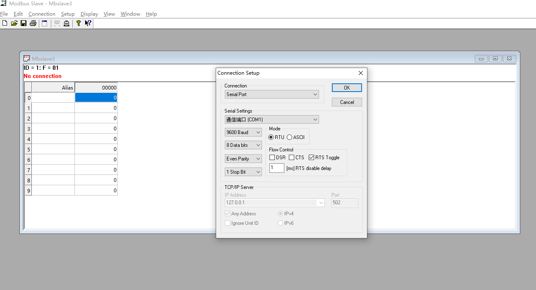Image resolution: width=536 pixels, height=290 pixels.
Task: Open the IP Address 127.0.0.1 dropdown
Action: pyautogui.click(x=274, y=203)
